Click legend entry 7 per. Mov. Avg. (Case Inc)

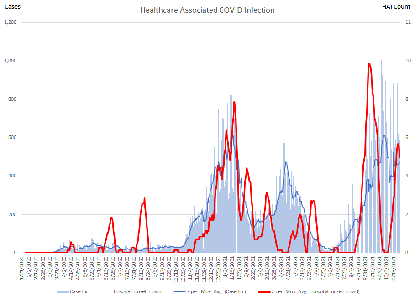click(x=211, y=291)
